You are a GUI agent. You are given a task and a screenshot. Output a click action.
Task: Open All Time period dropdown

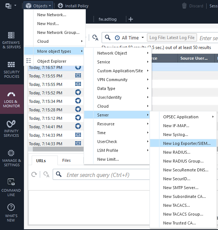coord(129,38)
